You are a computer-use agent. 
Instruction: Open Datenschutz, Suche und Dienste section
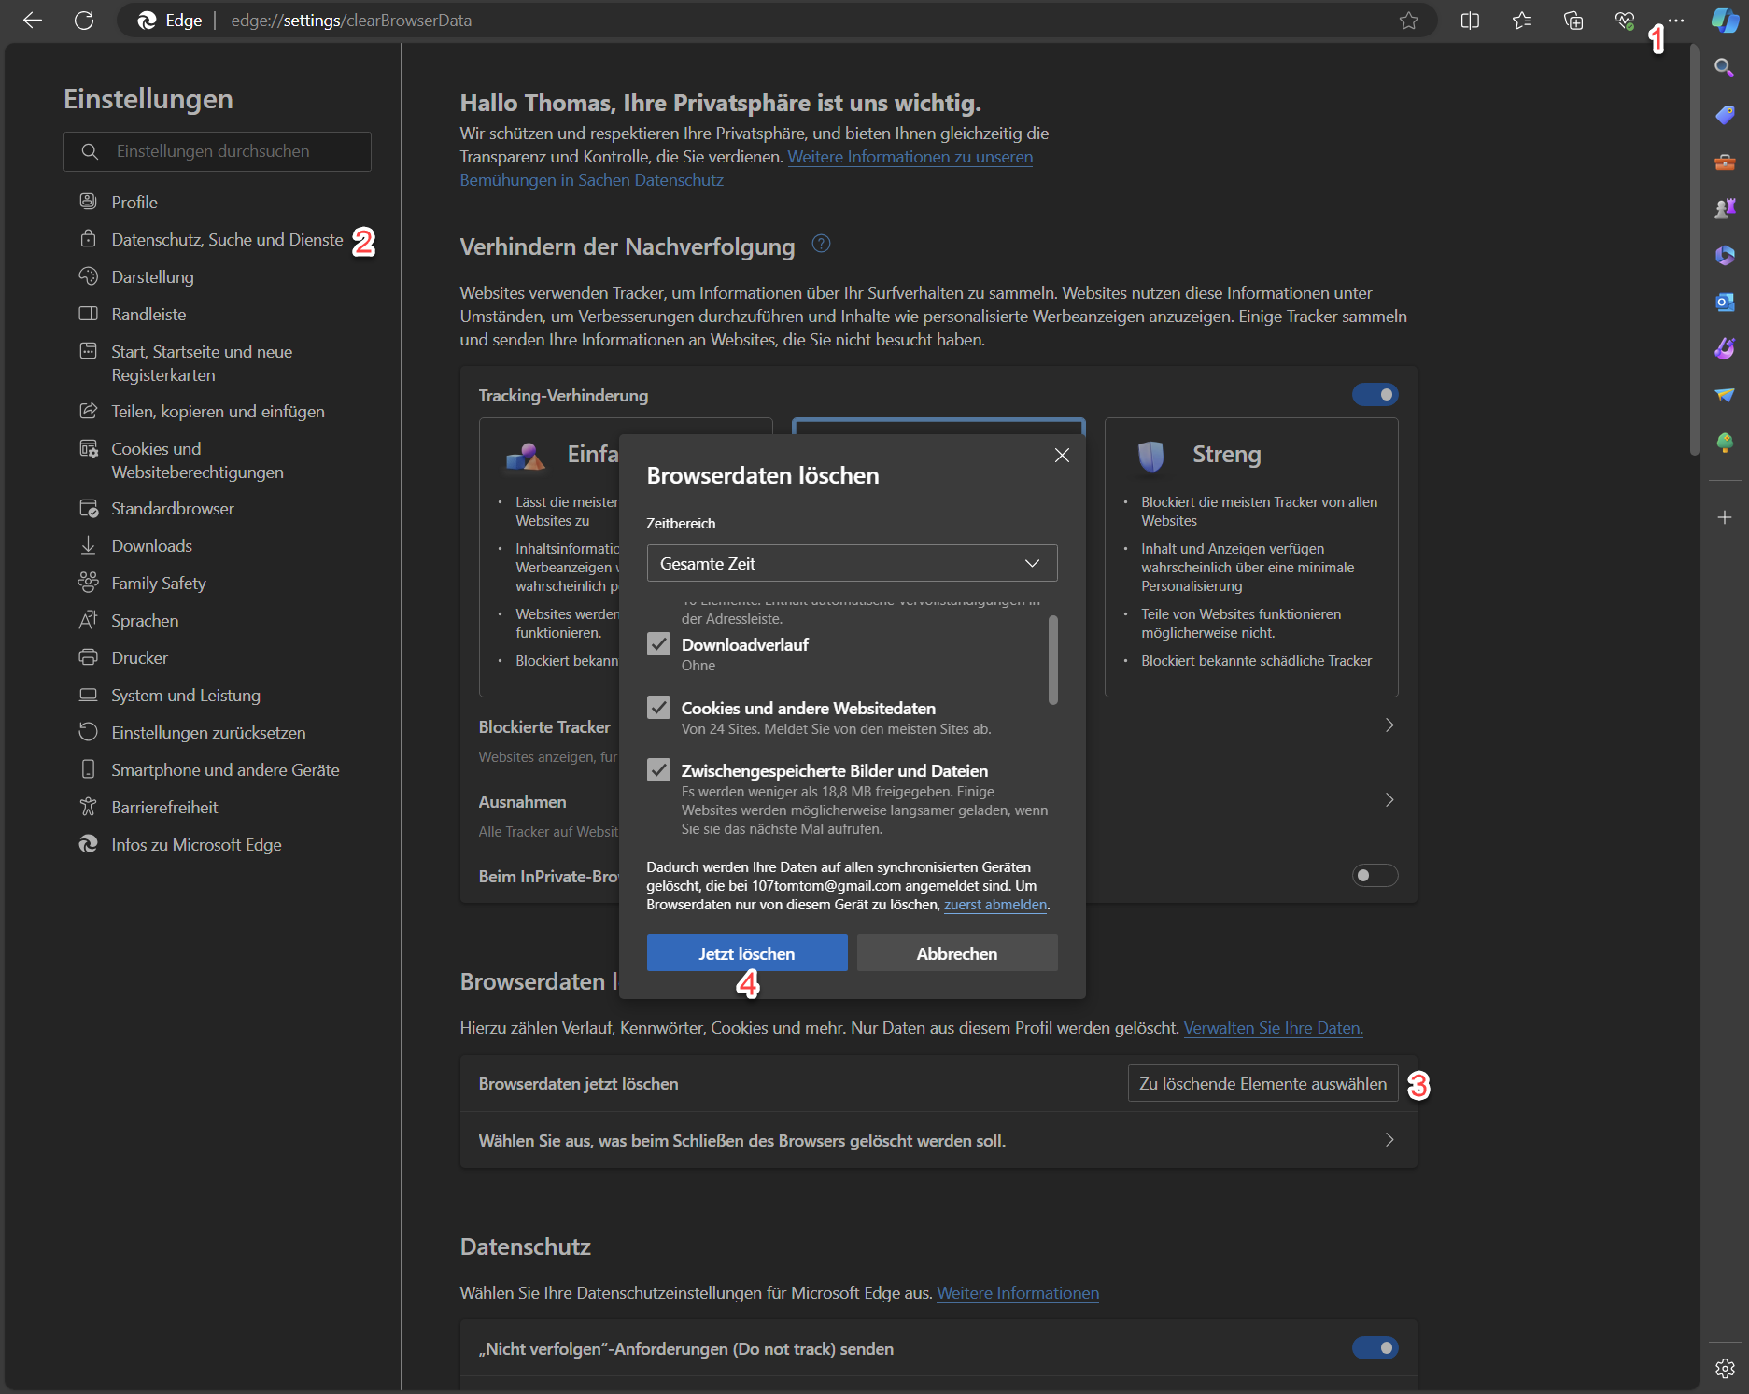coord(227,240)
